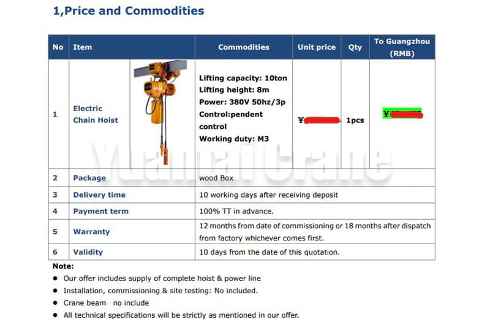
Task: Click the 'Note:' heading
Action: (x=63, y=266)
